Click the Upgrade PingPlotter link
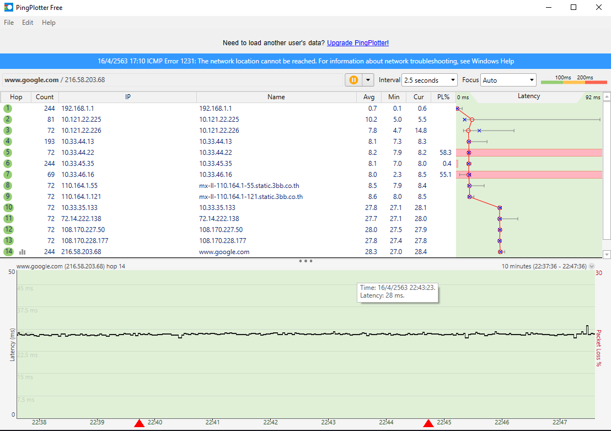The height and width of the screenshot is (431, 611). coord(357,43)
